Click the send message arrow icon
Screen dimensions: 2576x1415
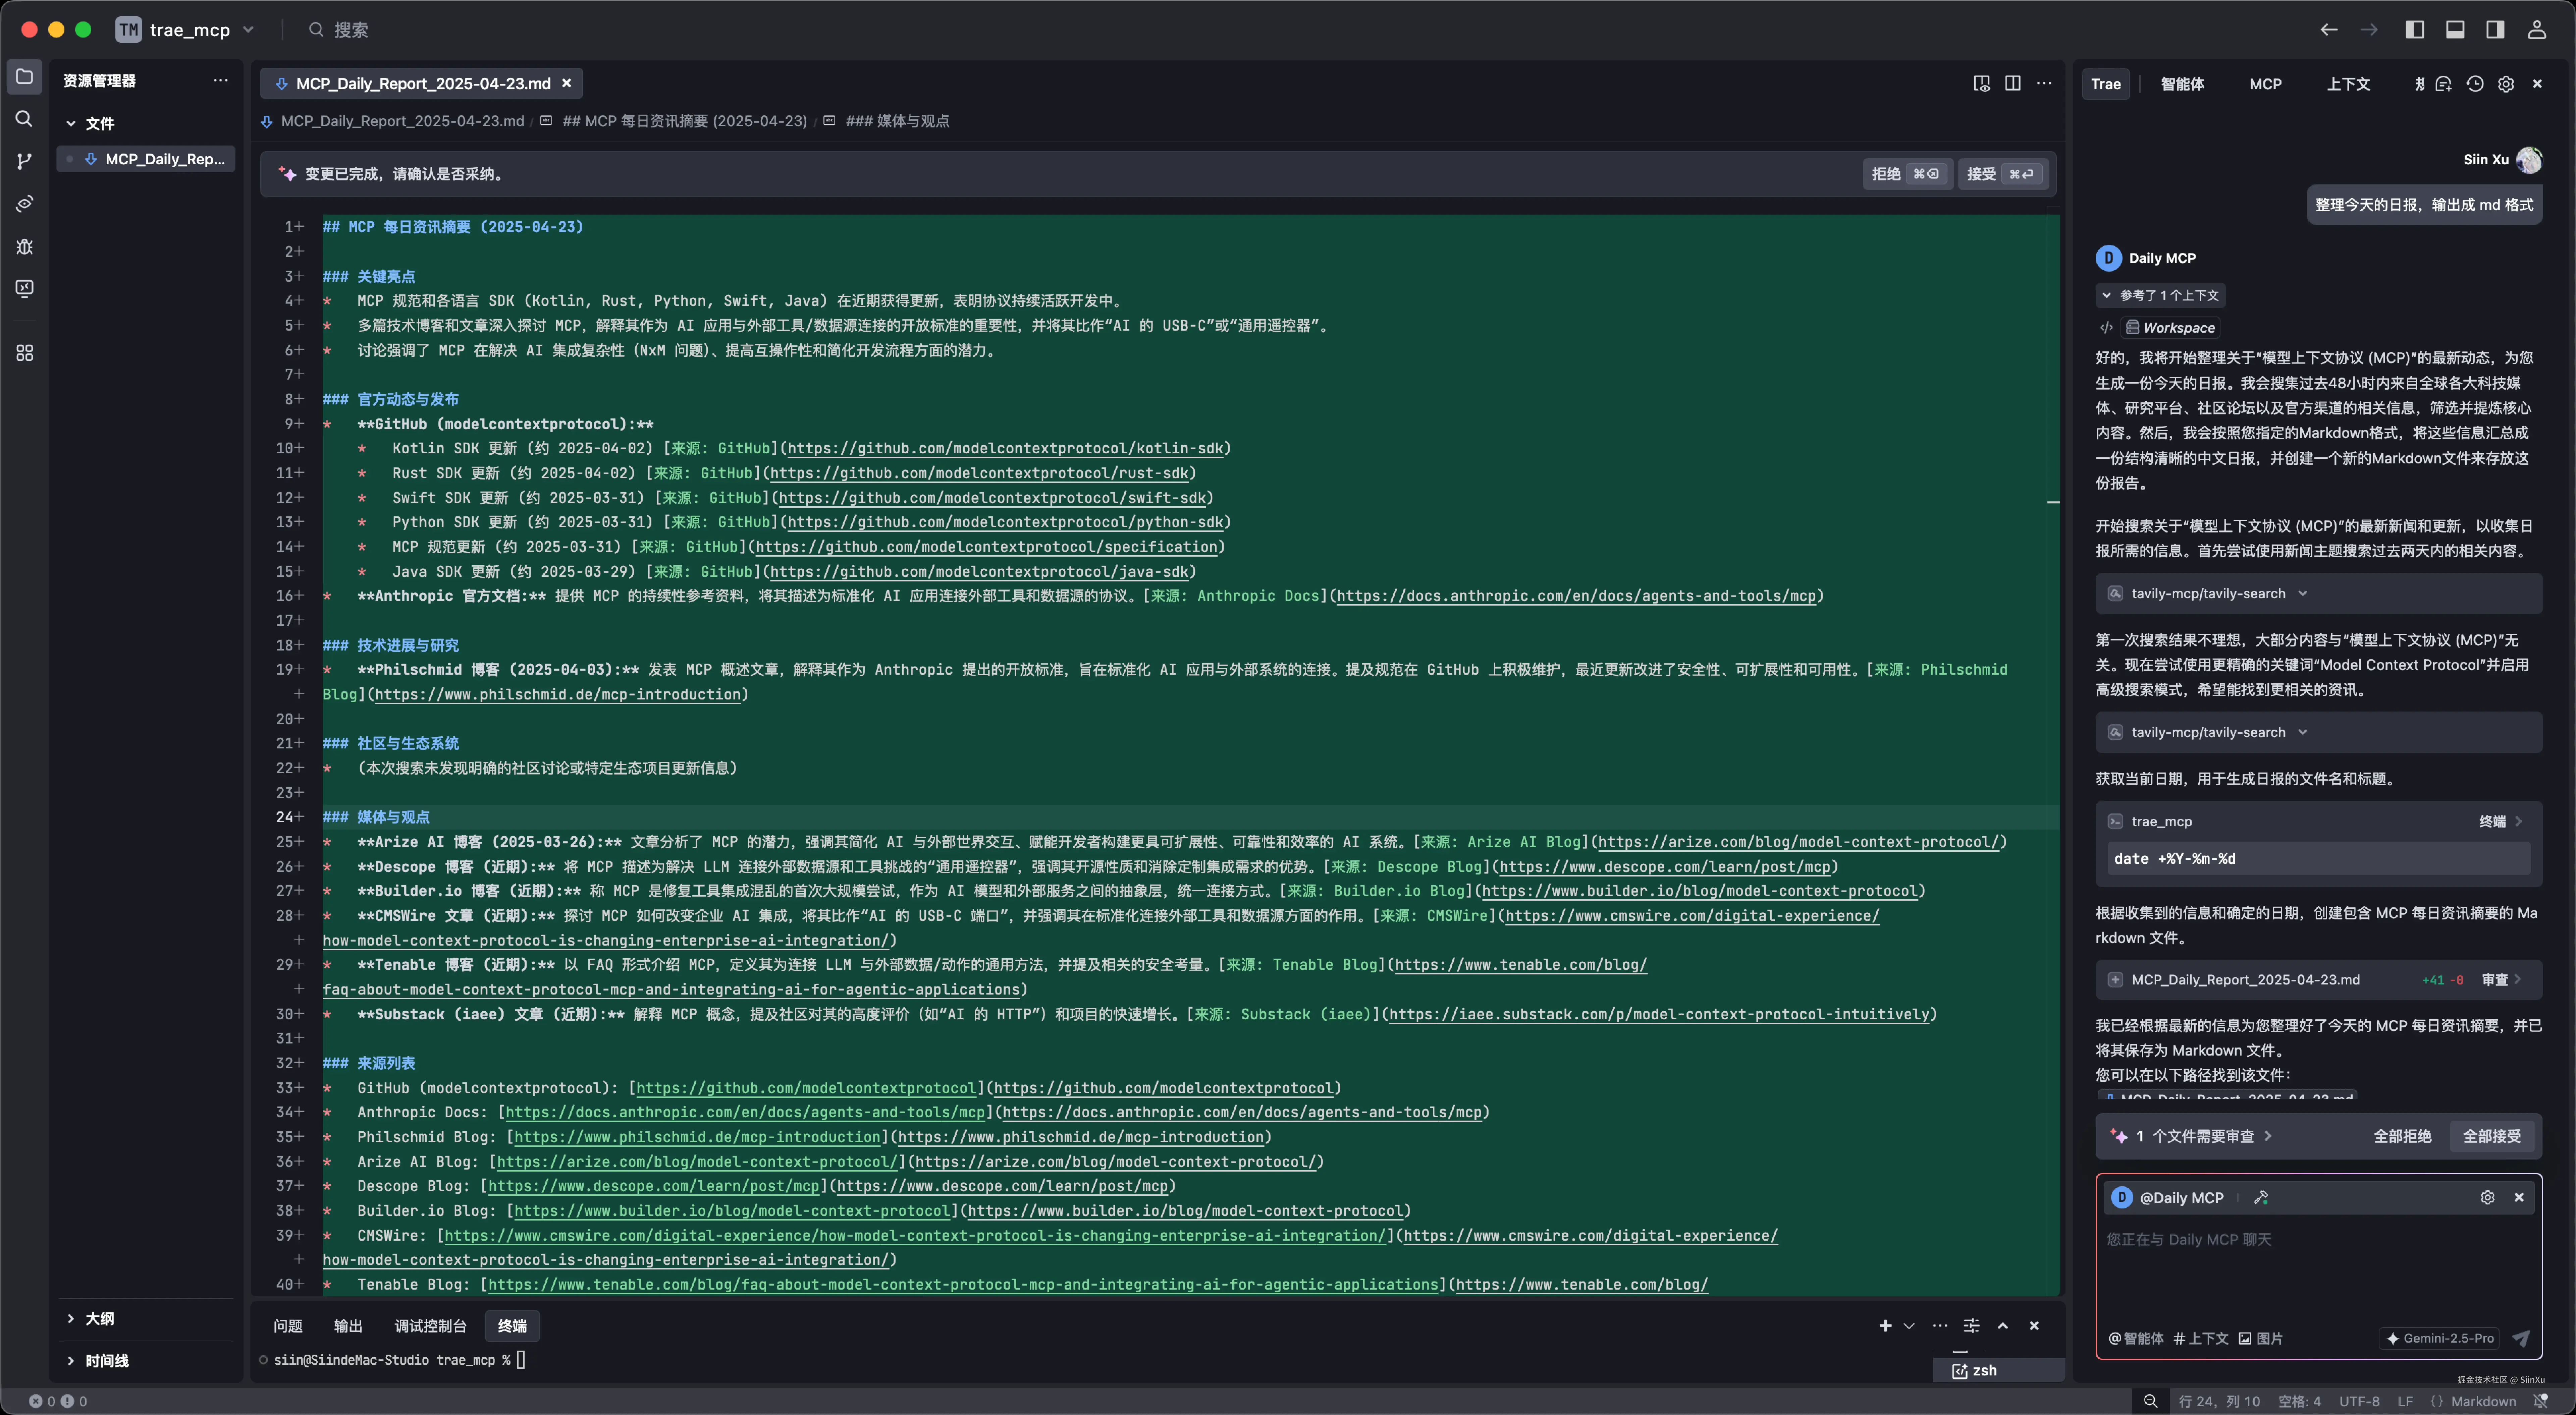coord(2521,1338)
